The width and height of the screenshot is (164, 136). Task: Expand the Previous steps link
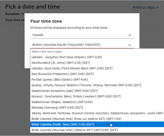pyautogui.click(x=146, y=7)
